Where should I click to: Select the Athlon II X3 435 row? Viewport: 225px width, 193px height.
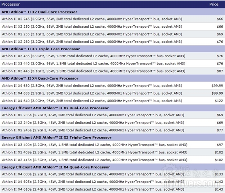112,56
